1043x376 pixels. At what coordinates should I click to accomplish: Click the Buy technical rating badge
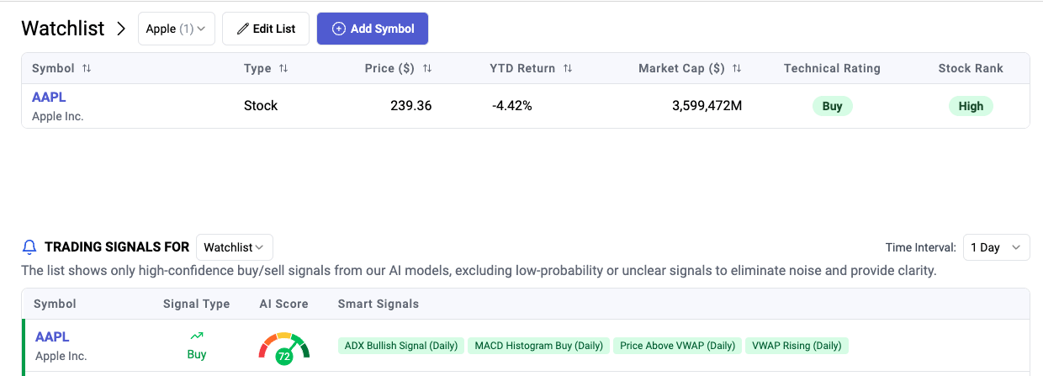[x=832, y=106]
